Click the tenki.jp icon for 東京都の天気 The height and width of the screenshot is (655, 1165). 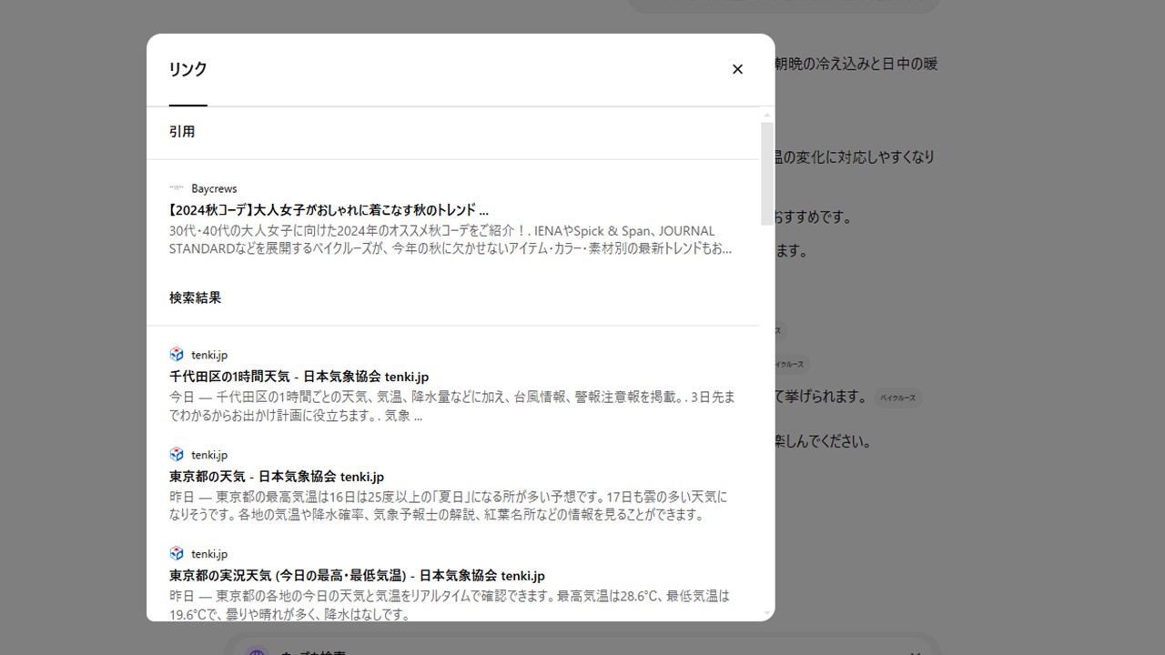click(177, 454)
